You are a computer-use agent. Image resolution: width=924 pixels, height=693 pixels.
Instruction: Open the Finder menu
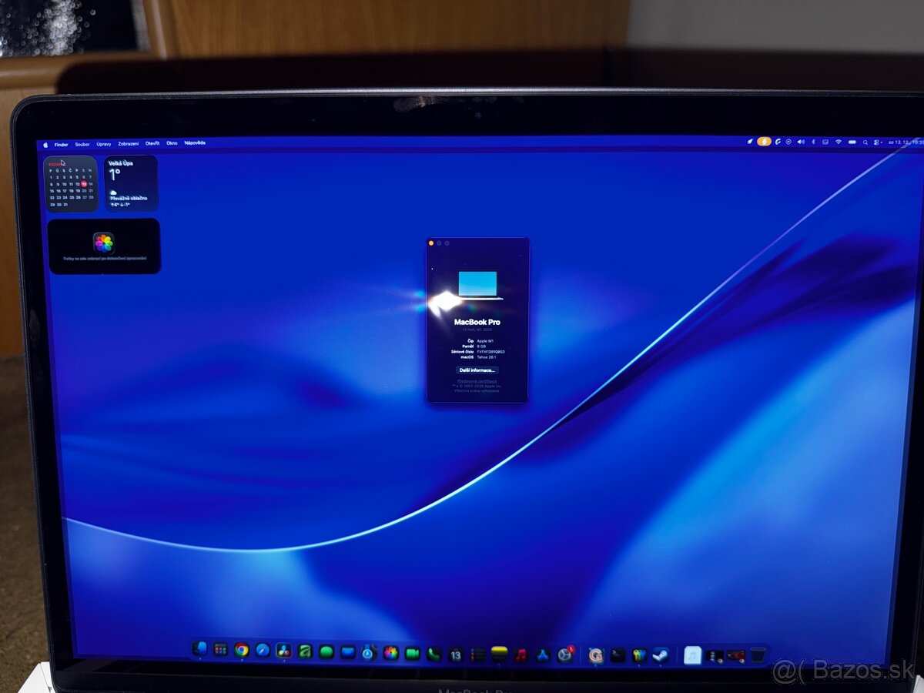pyautogui.click(x=61, y=144)
